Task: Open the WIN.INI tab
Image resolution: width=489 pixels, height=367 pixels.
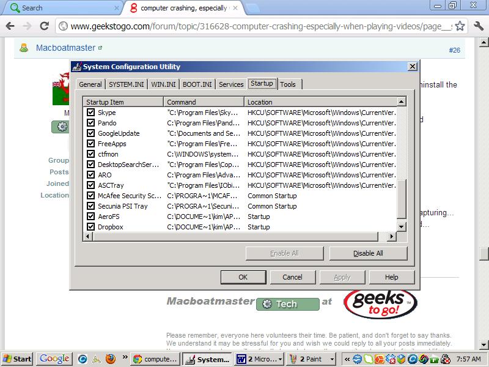Action: click(163, 84)
